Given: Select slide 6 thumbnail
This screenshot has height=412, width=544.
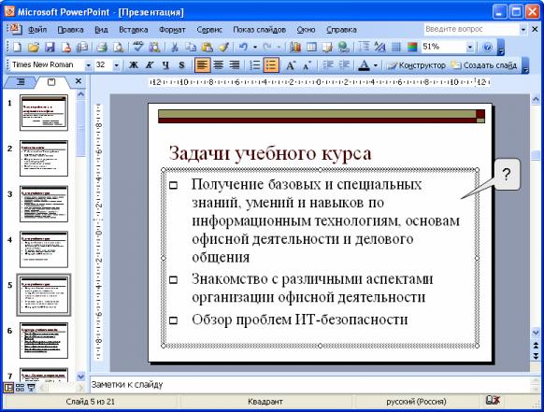Looking at the screenshot, I should tap(44, 341).
